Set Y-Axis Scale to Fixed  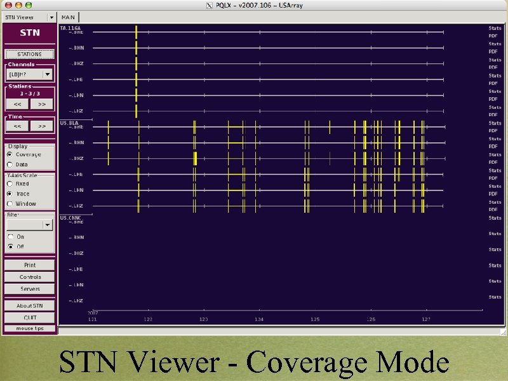pos(10,184)
